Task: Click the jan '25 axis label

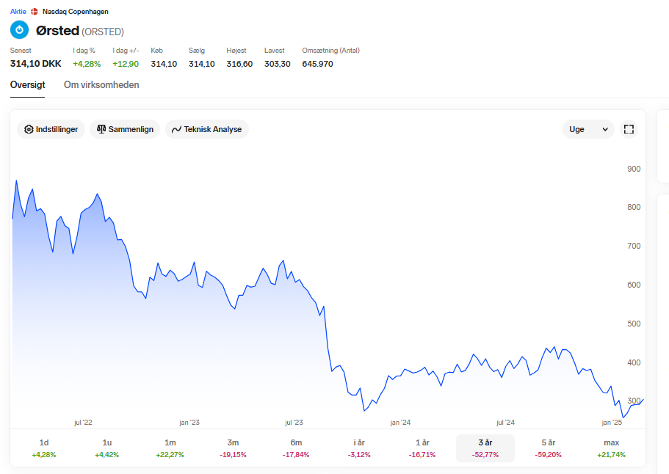Action: [612, 423]
